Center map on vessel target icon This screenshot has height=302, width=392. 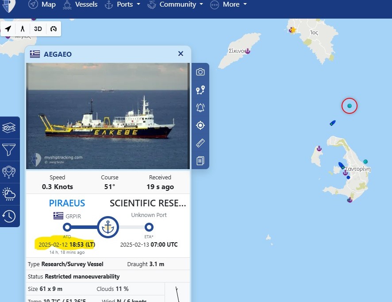tap(200, 125)
